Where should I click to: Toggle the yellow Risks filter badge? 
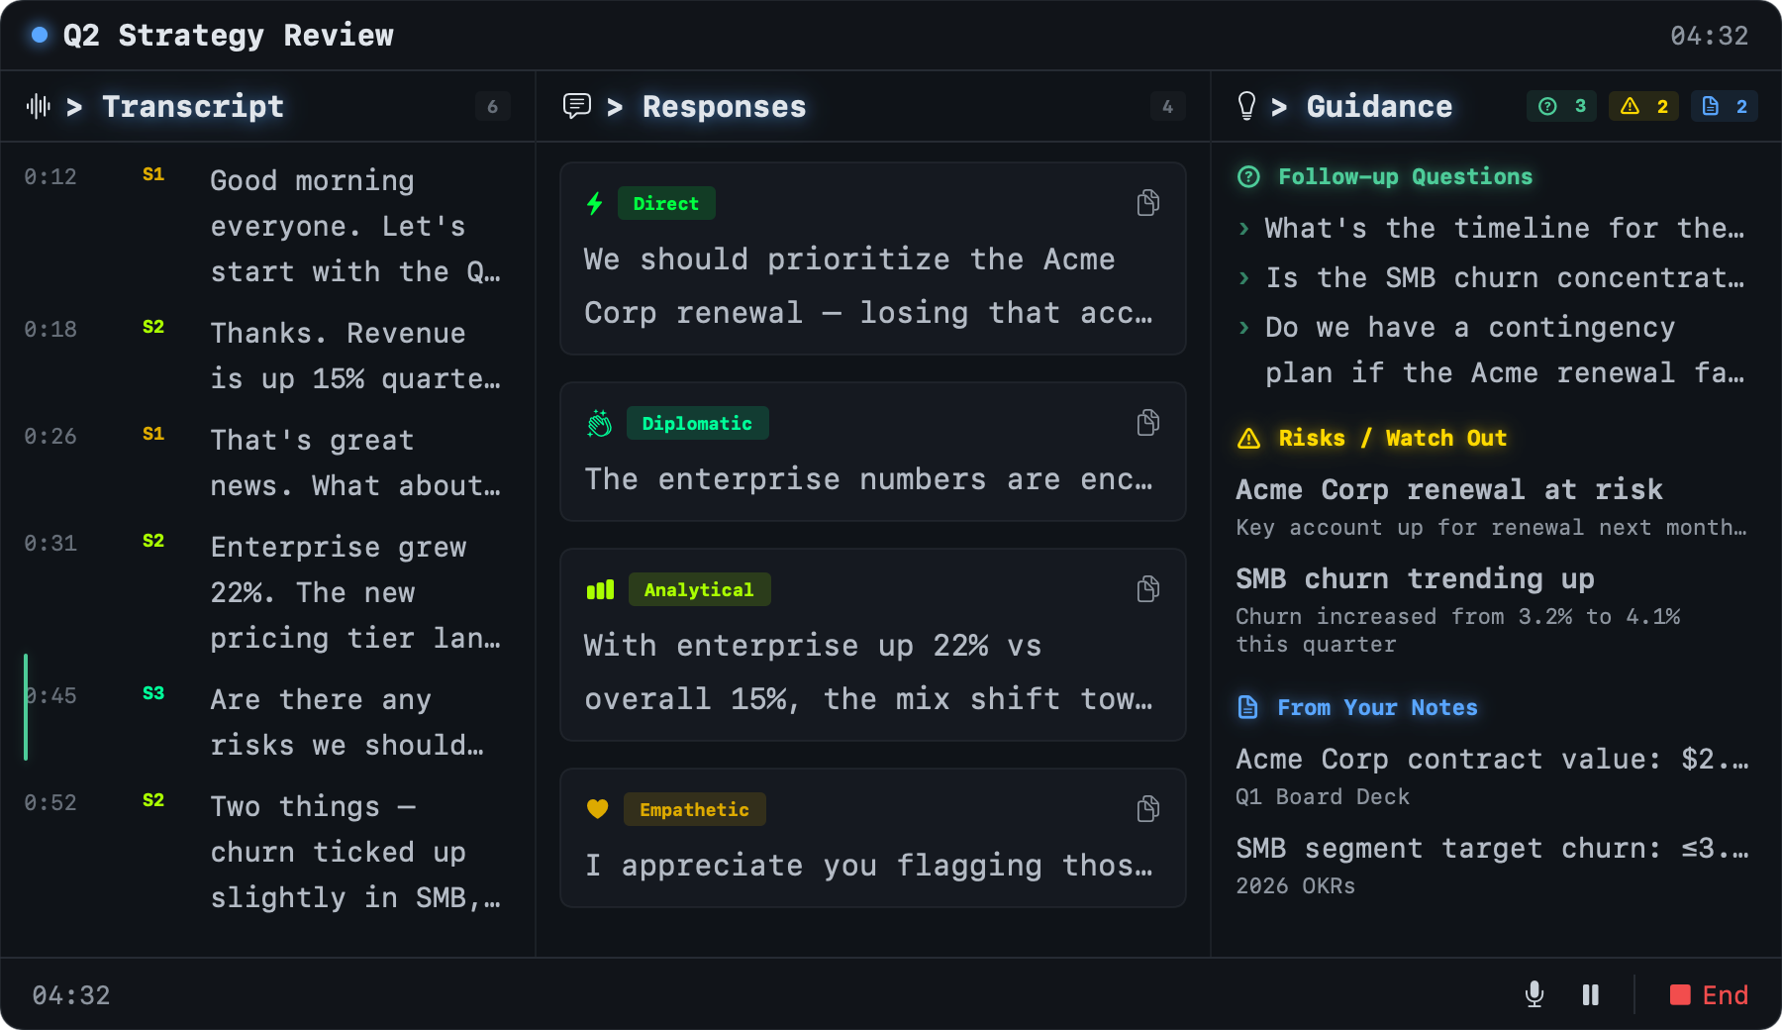pyautogui.click(x=1643, y=106)
